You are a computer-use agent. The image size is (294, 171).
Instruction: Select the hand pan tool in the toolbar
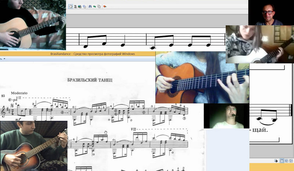pyautogui.click(x=71, y=7)
